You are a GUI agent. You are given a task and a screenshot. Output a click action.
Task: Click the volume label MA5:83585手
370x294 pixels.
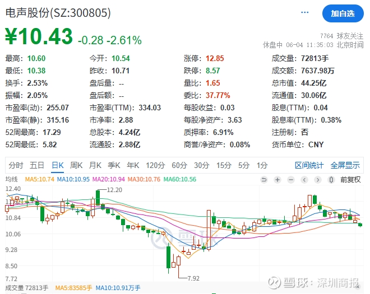73,288
